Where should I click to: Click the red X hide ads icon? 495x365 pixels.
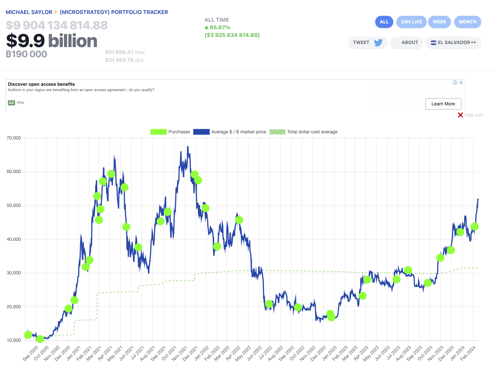(x=460, y=115)
